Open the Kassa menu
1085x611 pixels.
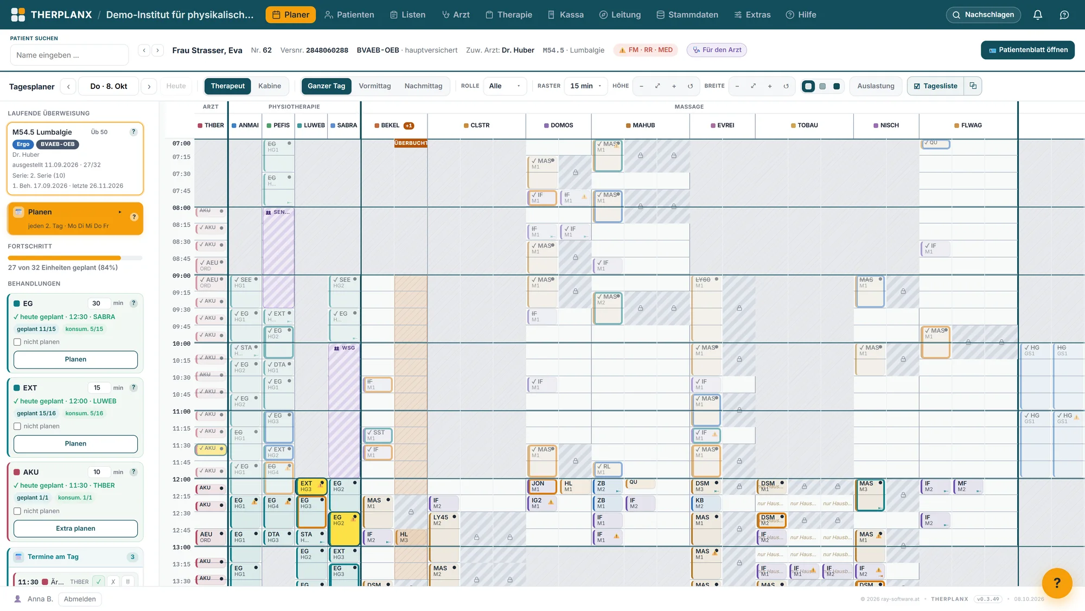coord(565,15)
